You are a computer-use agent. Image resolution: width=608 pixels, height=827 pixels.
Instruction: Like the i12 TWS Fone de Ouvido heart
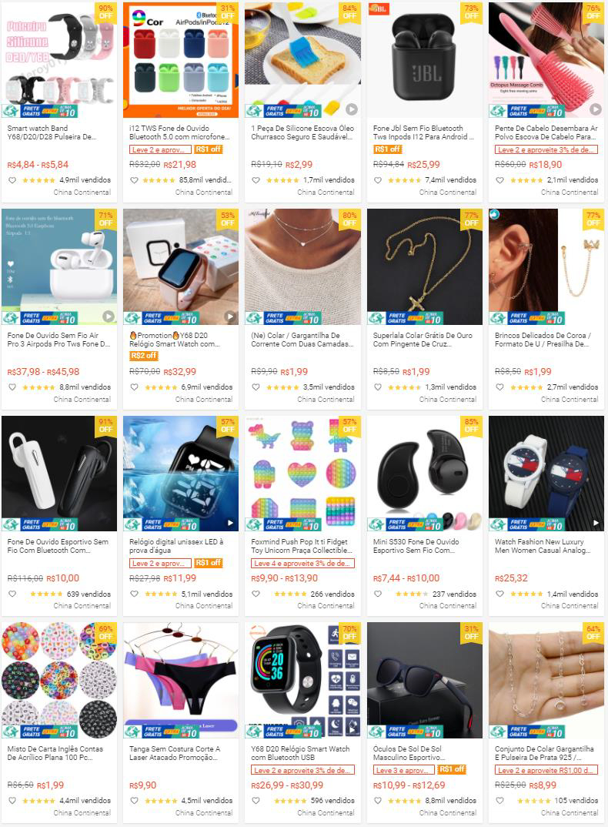click(135, 180)
